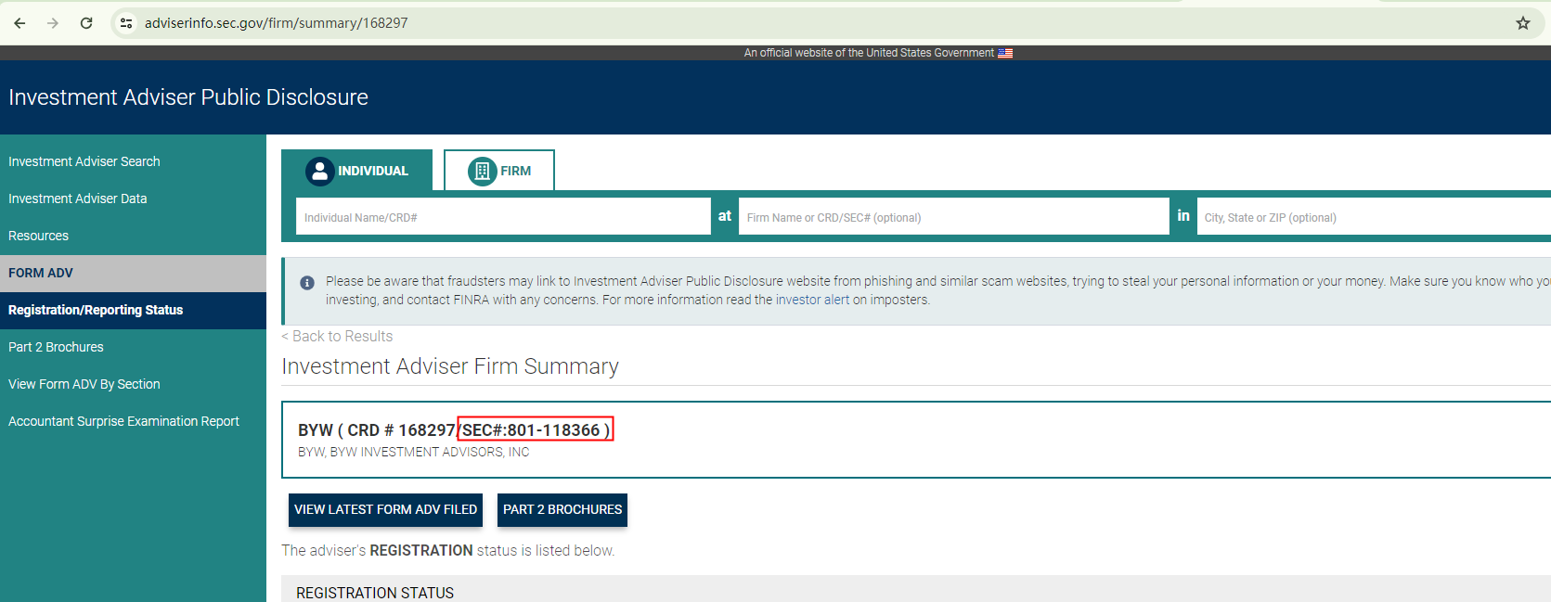Viewport: 1551px width, 602px height.
Task: Open Part 2 Brochures sidebar link
Action: click(x=56, y=347)
